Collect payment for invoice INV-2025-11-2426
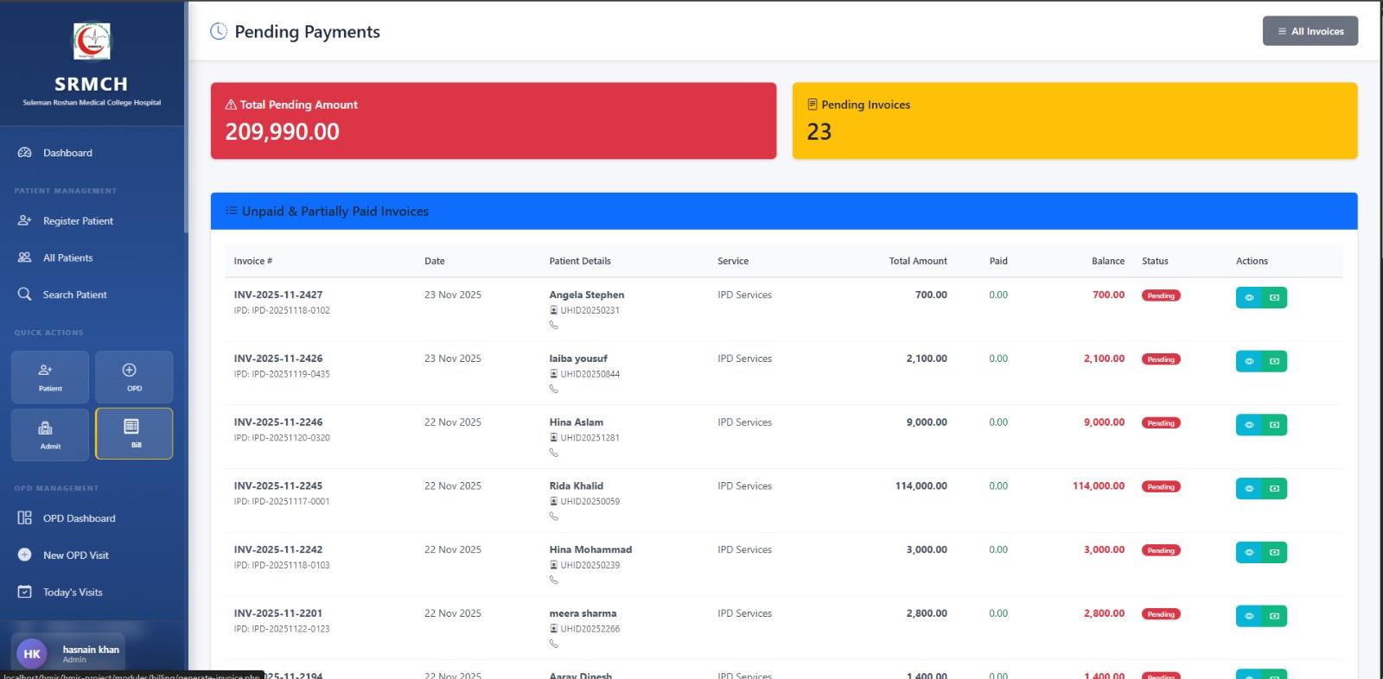Viewport: 1383px width, 679px height. coord(1274,361)
